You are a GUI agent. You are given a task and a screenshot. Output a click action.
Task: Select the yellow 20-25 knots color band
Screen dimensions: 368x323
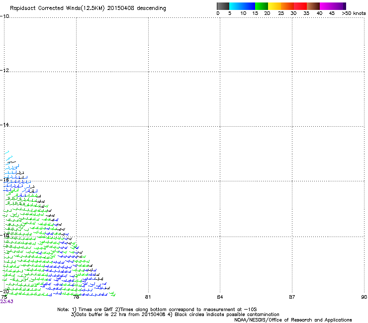pyautogui.click(x=275, y=6)
